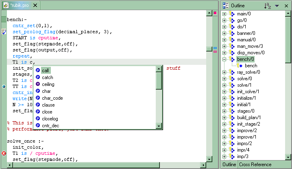Click the down arrow of the autocomplete scrollbar
292x169 pixels.
tap(159, 126)
